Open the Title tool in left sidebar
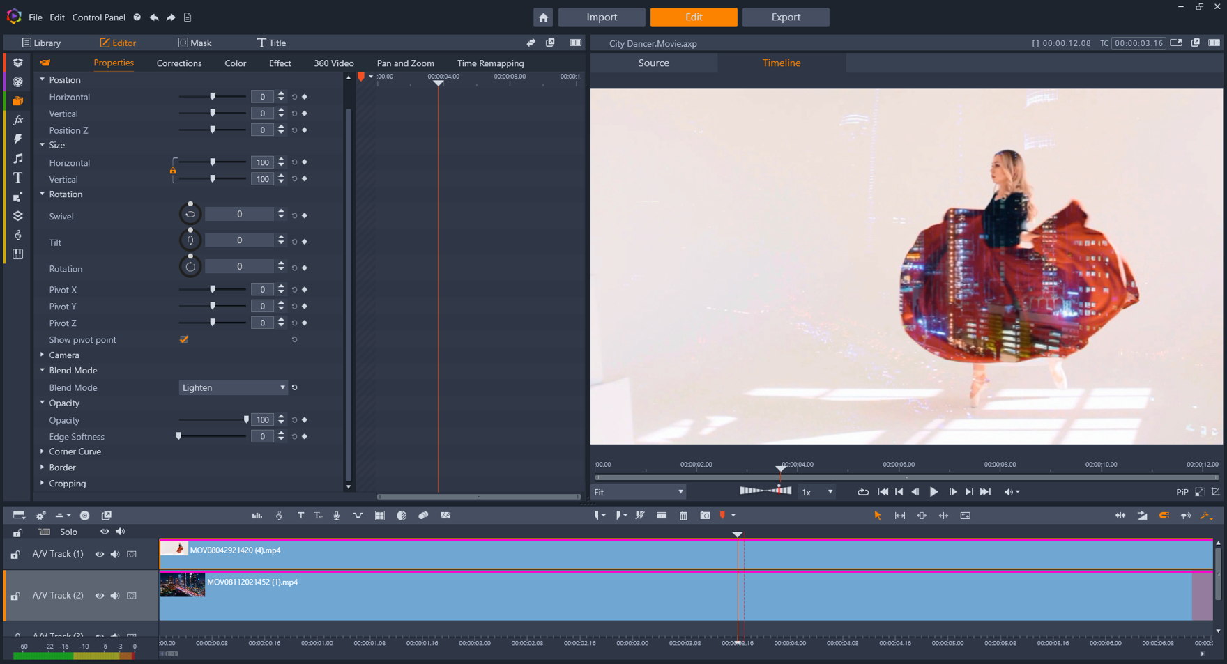 [x=18, y=178]
